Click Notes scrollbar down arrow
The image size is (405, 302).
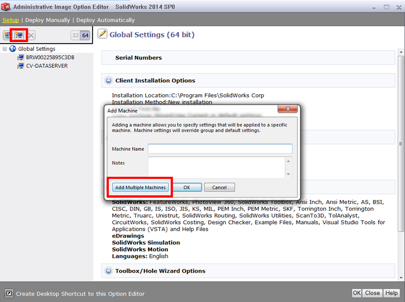[x=289, y=174]
